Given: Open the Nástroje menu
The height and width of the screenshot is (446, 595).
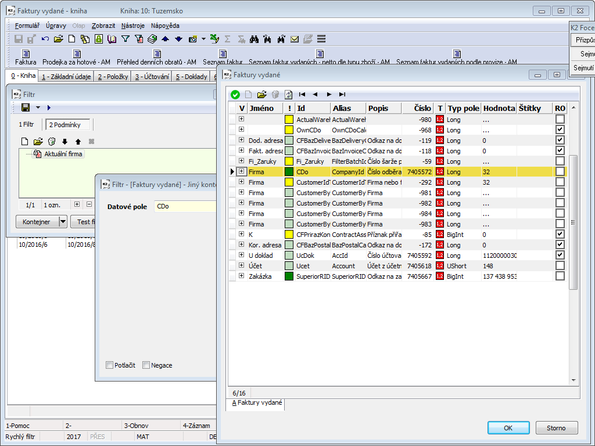Looking at the screenshot, I should (x=134, y=26).
